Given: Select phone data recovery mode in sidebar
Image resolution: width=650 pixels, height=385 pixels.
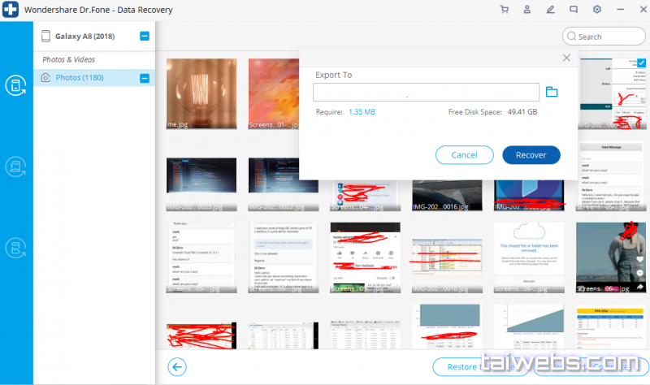Looking at the screenshot, I should (x=15, y=85).
